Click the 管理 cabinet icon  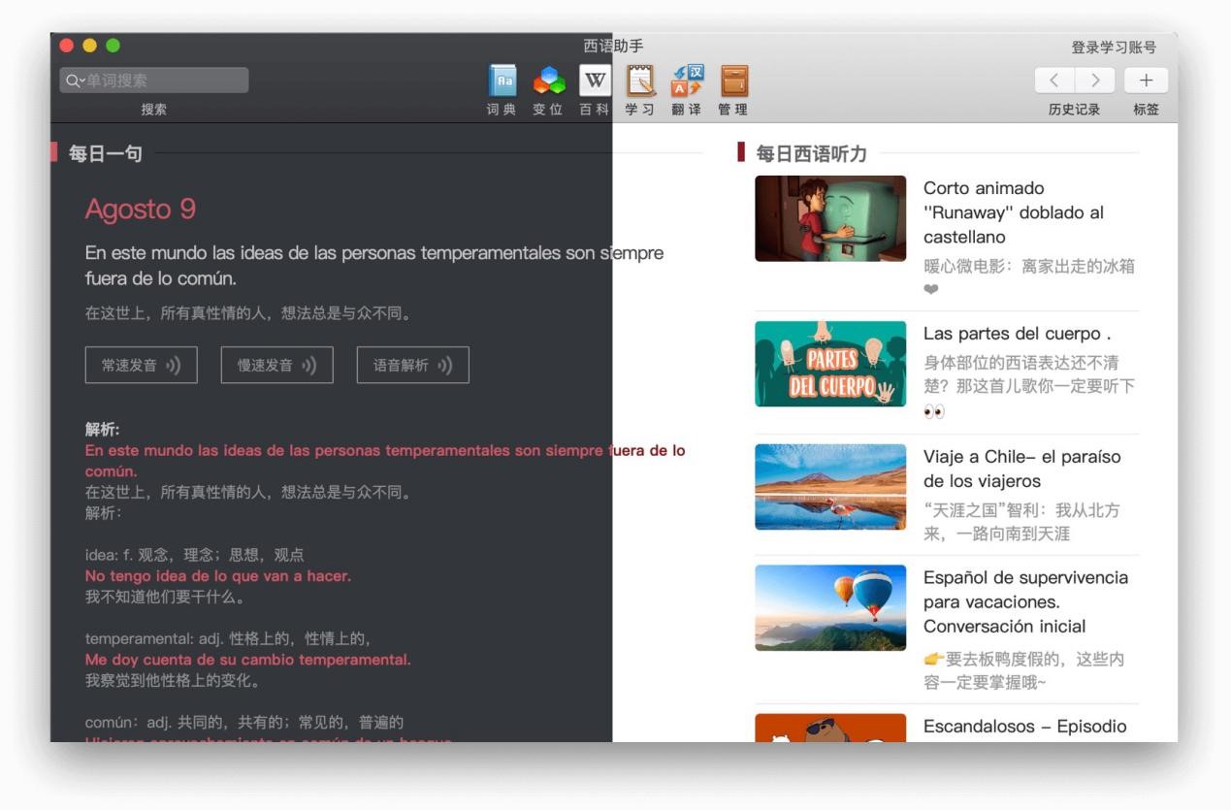[x=734, y=81]
